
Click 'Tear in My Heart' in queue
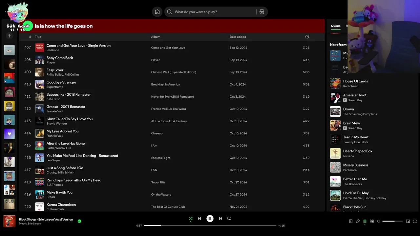(356, 137)
